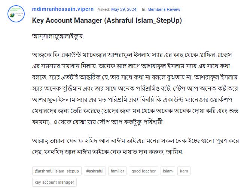
Task: Open mdimranhossain.vipcrn user profile link
Action: click(x=63, y=9)
